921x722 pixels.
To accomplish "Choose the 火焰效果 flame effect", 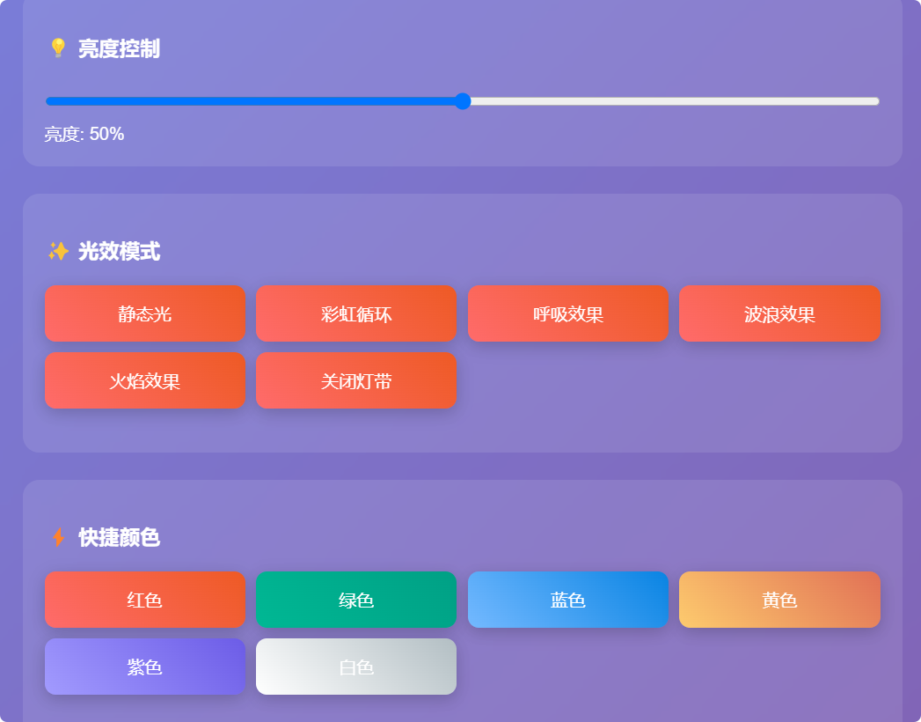I will tap(145, 380).
